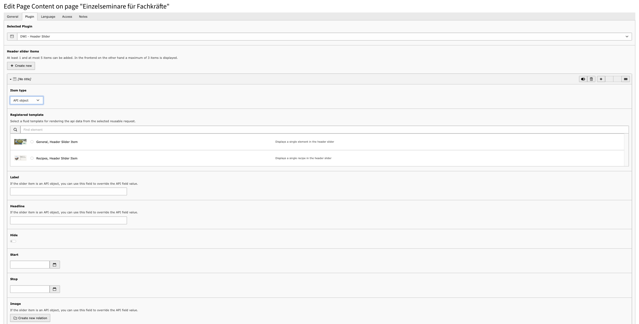The image size is (639, 324).
Task: Select General, Header Slider Item radio button
Action: [32, 142]
